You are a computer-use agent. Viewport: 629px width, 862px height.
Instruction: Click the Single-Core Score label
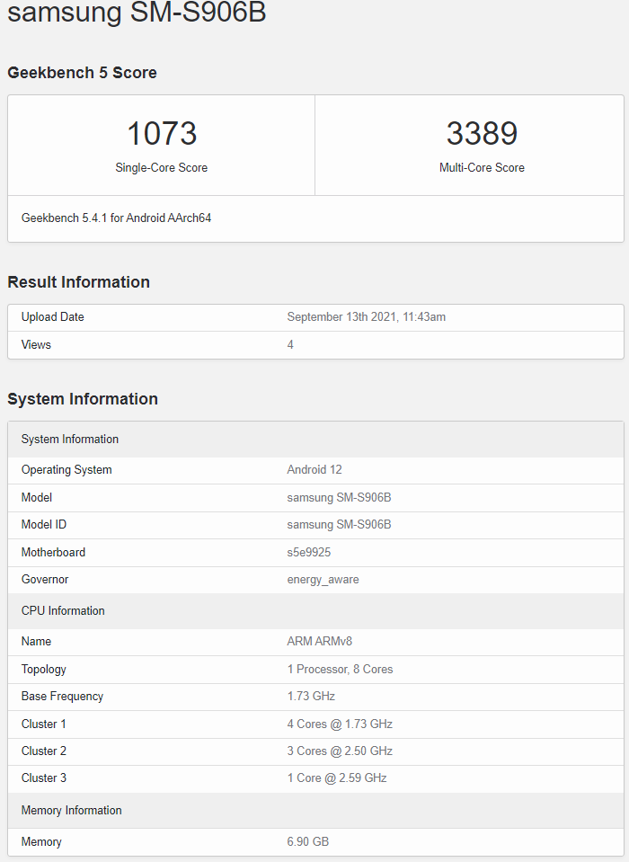point(162,168)
